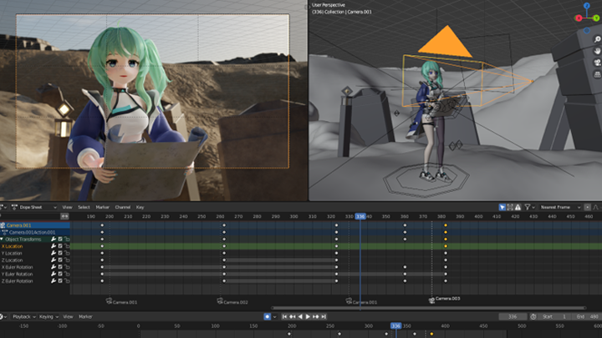Open proportional falloff curve menu

(x=596, y=207)
